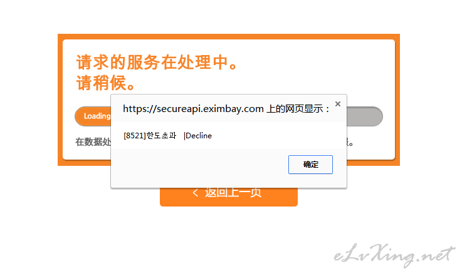Click the blank area of the dialog's button footer
Image resolution: width=462 pixels, height=276 pixels.
point(199,168)
